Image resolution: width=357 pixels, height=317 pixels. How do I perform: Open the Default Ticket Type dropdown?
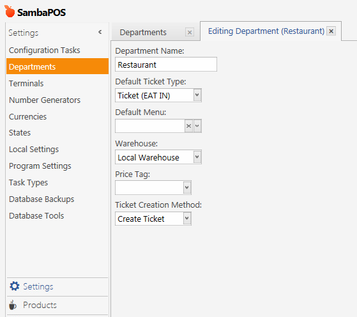pos(197,95)
